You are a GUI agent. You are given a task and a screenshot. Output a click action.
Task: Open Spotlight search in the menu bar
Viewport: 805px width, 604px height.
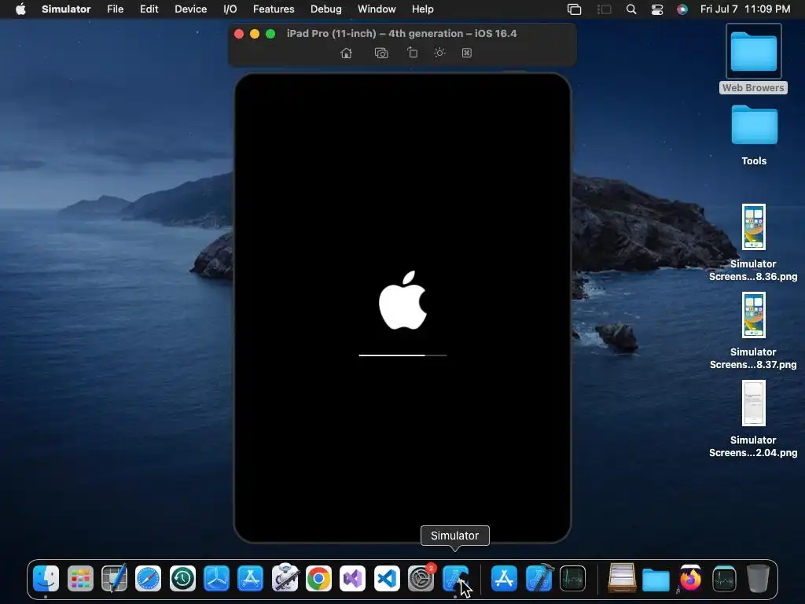[x=631, y=9]
